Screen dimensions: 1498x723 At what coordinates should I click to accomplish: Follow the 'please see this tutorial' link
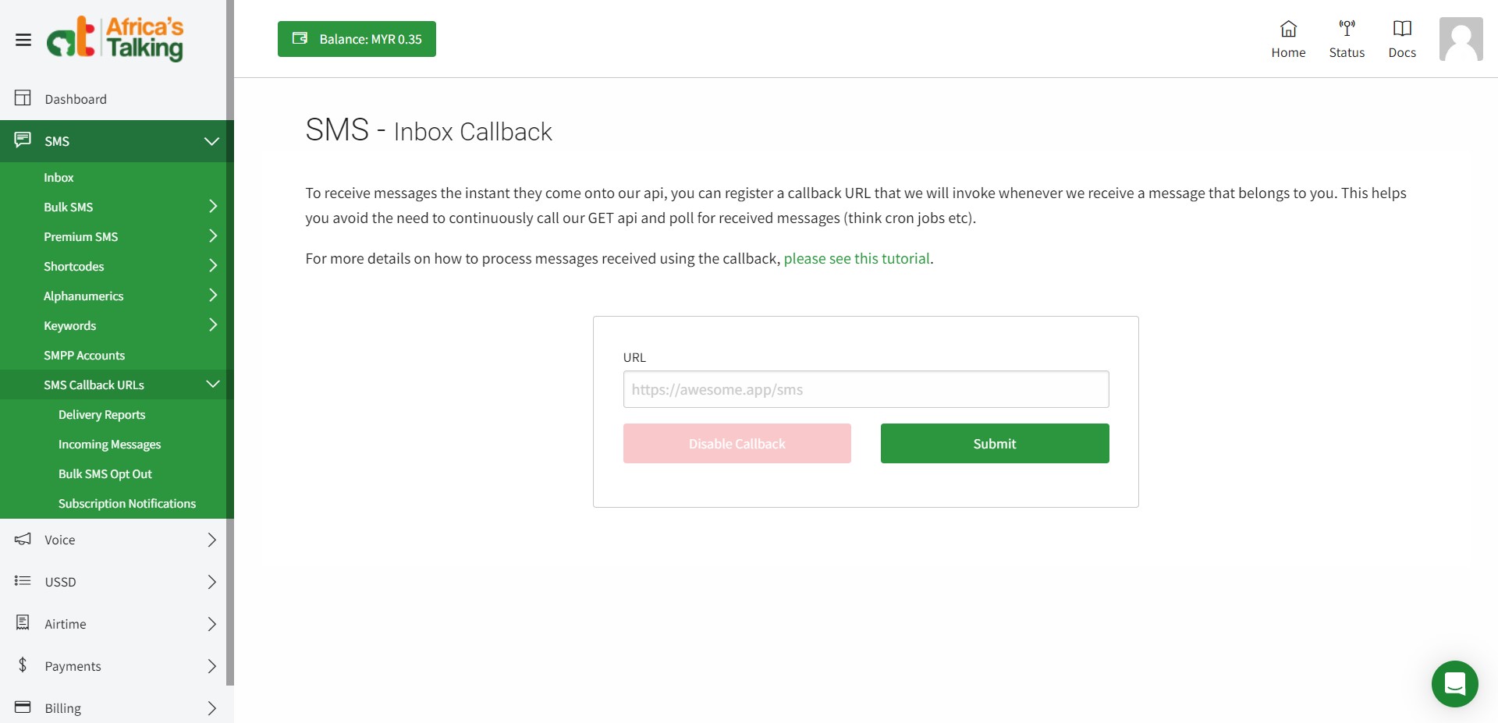pos(856,259)
